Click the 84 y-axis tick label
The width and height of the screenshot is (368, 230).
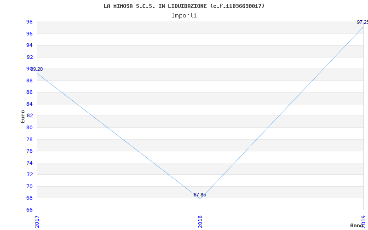tap(29, 104)
